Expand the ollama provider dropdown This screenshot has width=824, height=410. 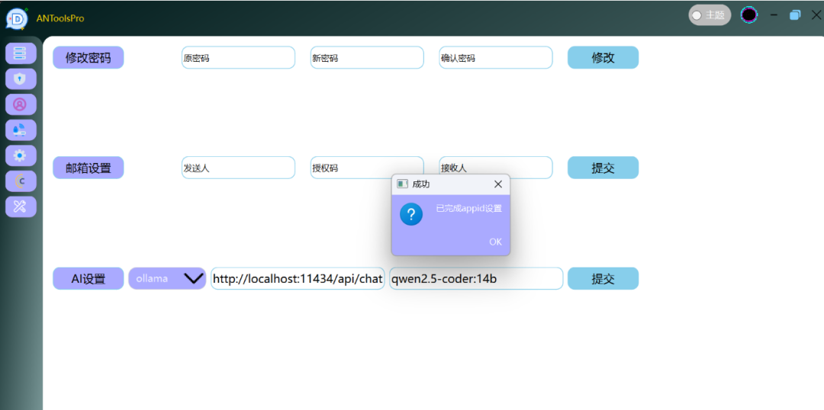pos(167,278)
